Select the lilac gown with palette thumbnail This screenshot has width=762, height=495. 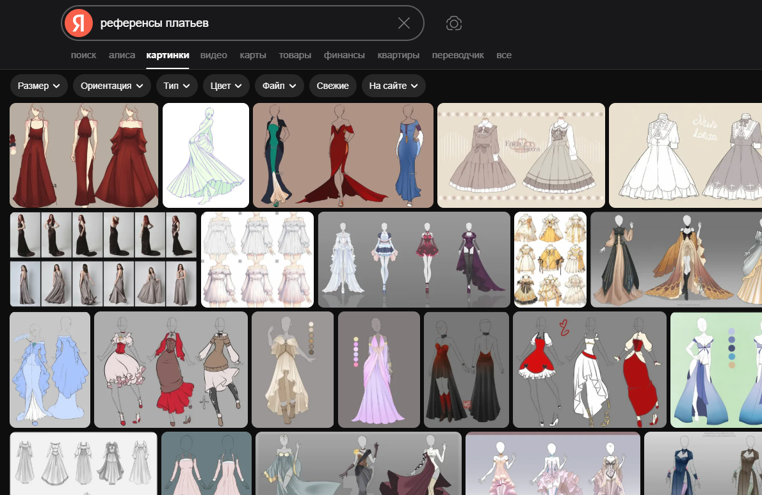378,370
